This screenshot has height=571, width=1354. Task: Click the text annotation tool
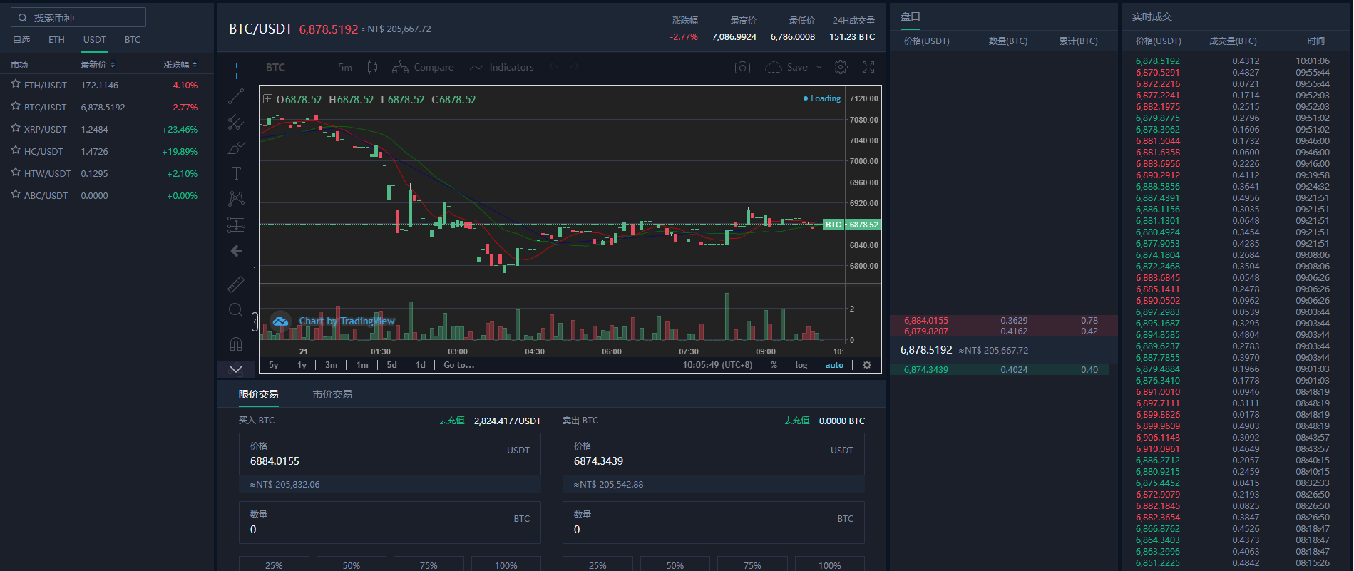coord(236,173)
